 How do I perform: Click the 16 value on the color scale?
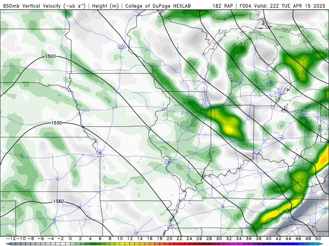click(x=150, y=239)
